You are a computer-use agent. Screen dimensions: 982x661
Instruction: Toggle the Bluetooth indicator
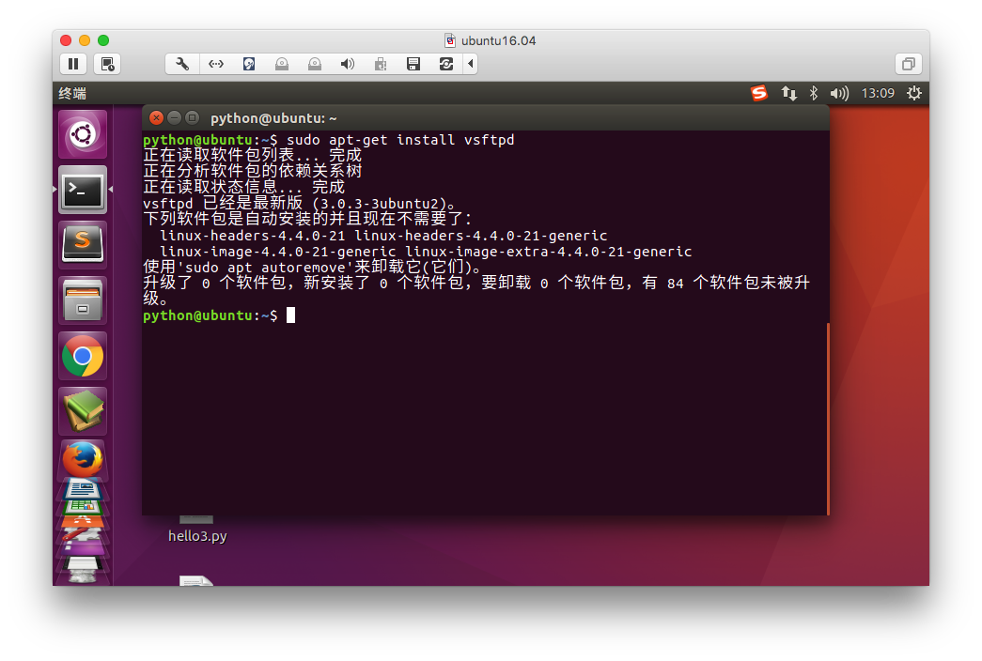pyautogui.click(x=814, y=93)
